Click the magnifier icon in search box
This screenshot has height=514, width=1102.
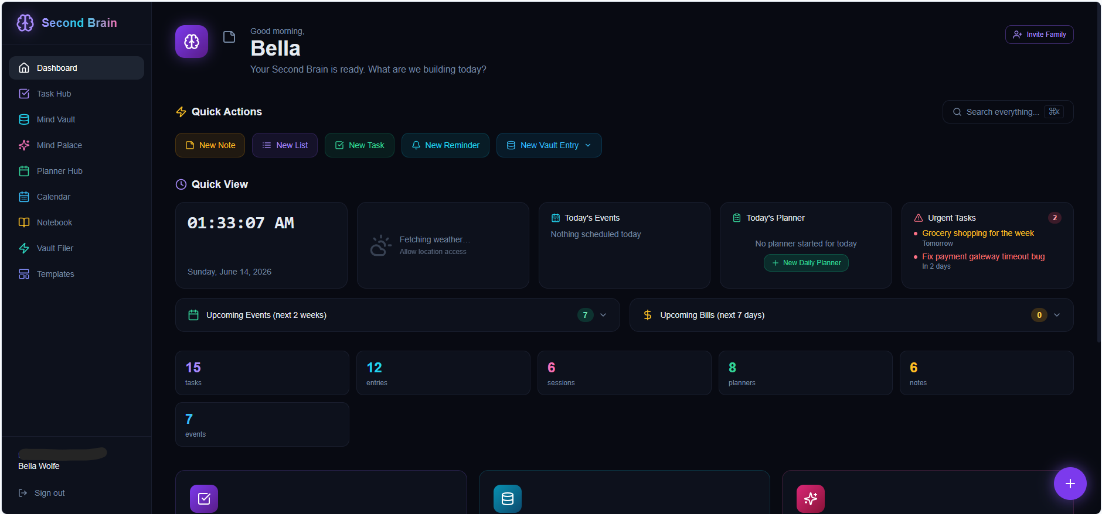coord(957,112)
